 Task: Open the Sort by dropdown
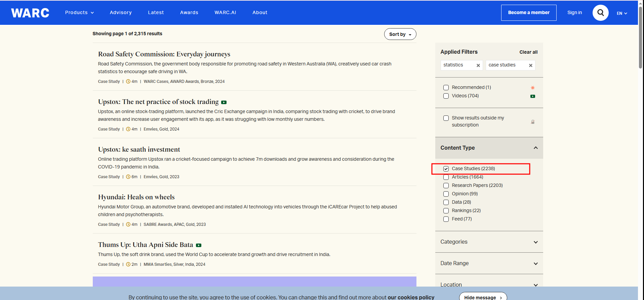(400, 34)
